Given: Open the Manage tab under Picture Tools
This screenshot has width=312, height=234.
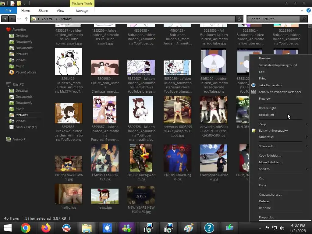Looking at the screenshot, I should tap(82, 11).
